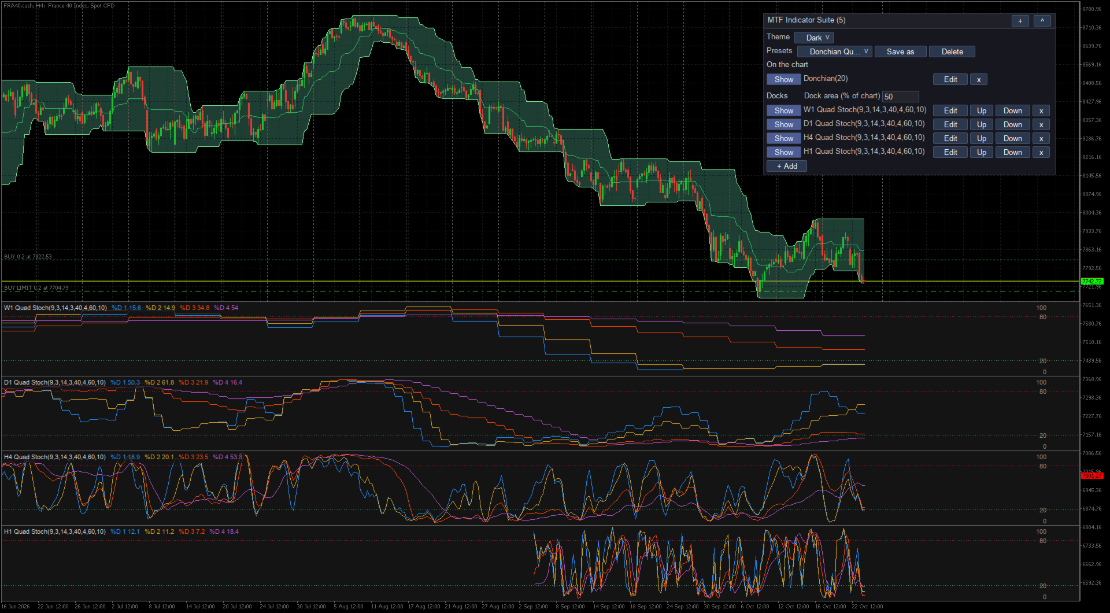Toggle Show for D1 Quad Stoch dock

tap(783, 124)
